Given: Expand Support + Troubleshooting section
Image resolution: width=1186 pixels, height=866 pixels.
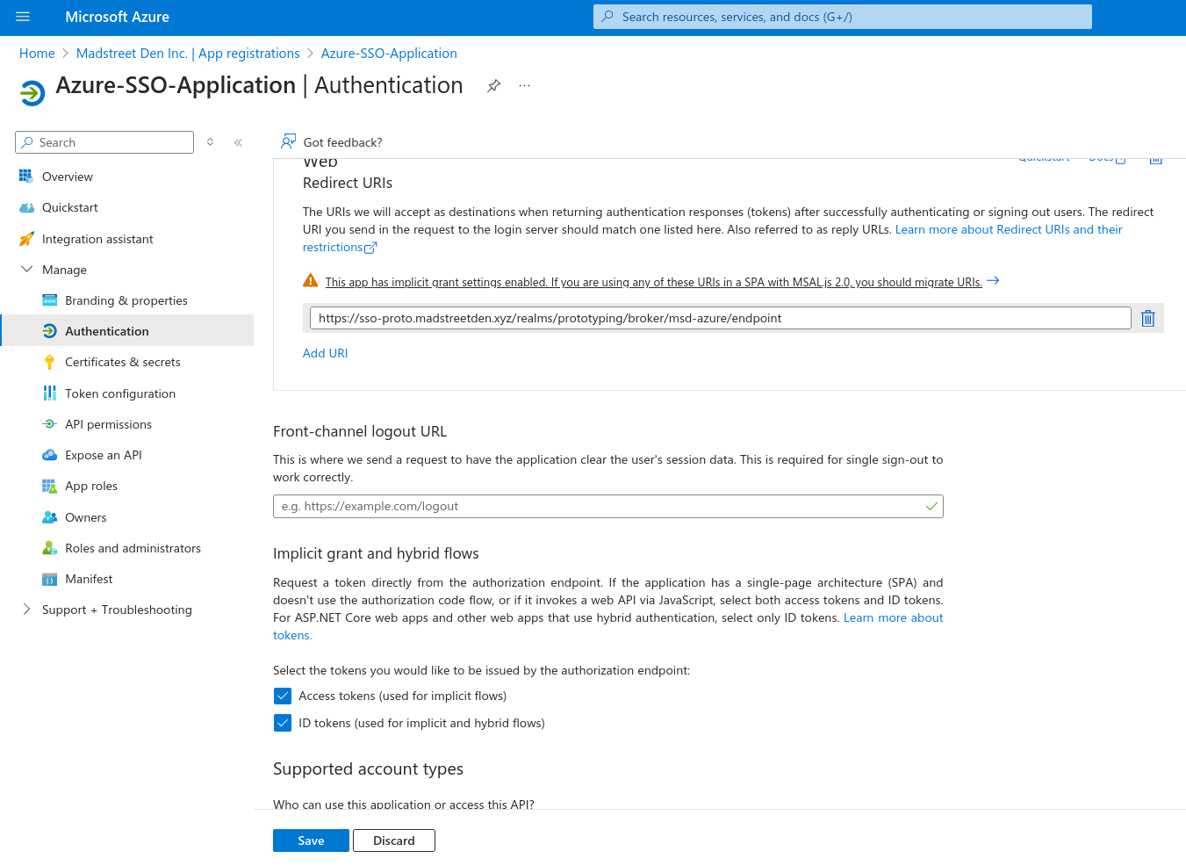Looking at the screenshot, I should 26,610.
